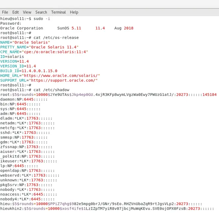Click the 'aiuser:*LK*:17763' line

pyautogui.click(x=27, y=152)
